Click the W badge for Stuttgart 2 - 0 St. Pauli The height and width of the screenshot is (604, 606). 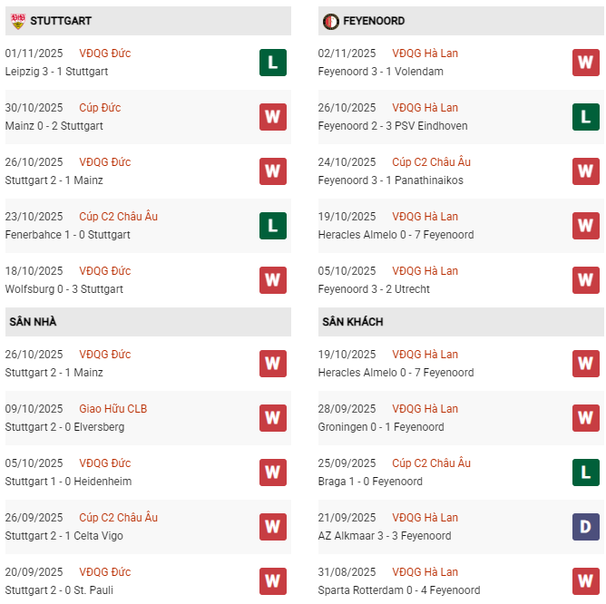pos(272,581)
